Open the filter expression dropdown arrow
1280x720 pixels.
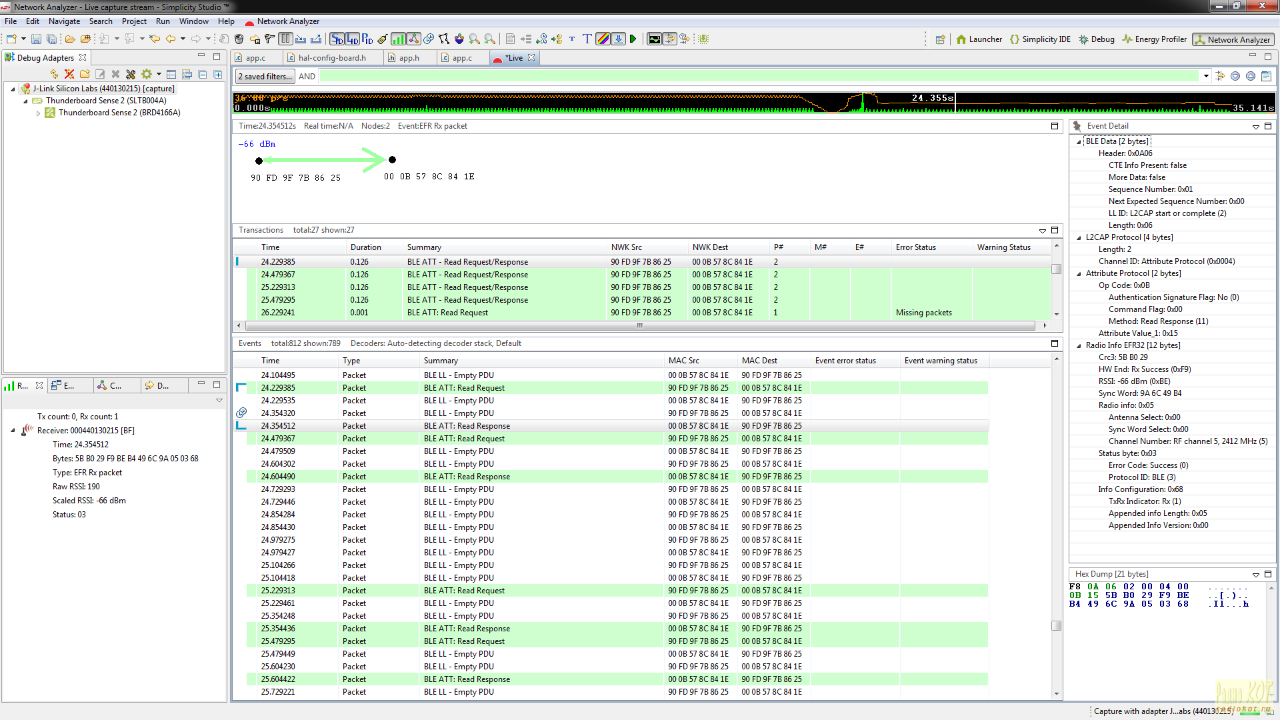click(1206, 76)
